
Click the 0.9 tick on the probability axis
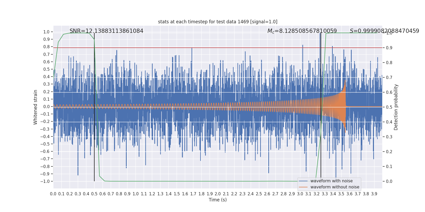(389, 48)
